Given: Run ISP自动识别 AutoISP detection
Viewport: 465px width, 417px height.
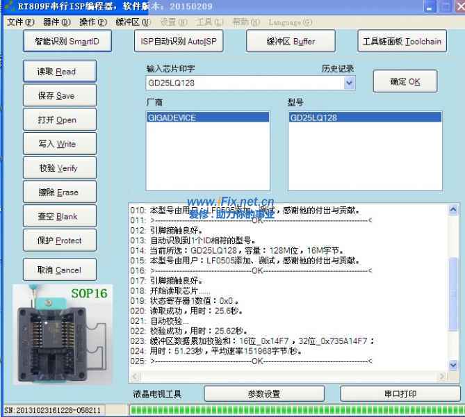Looking at the screenshot, I should click(179, 41).
